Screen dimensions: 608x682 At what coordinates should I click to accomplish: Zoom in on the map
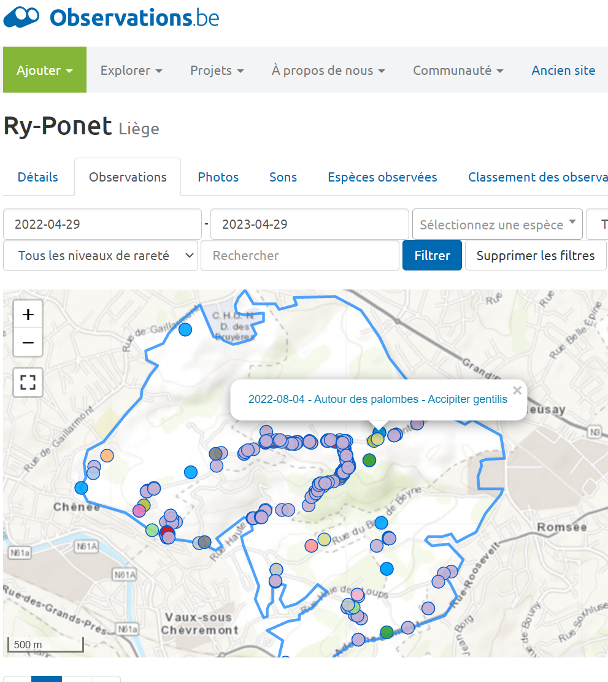(28, 315)
